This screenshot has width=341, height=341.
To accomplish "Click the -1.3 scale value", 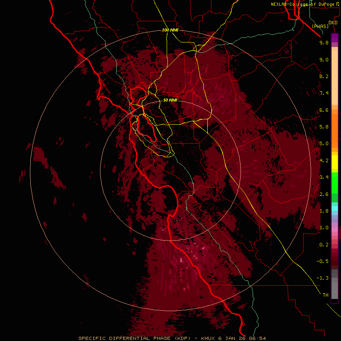I will pyautogui.click(x=322, y=278).
